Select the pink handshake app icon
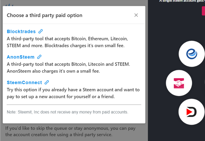This screenshot has height=141, width=205. [178, 83]
